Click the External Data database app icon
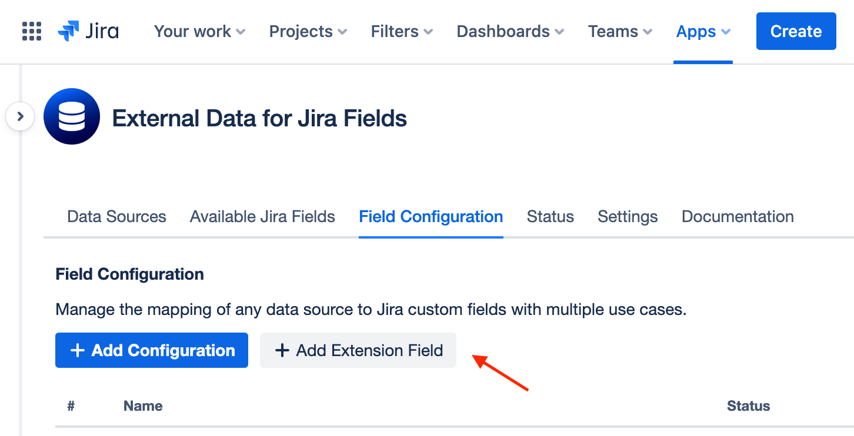 (x=72, y=116)
